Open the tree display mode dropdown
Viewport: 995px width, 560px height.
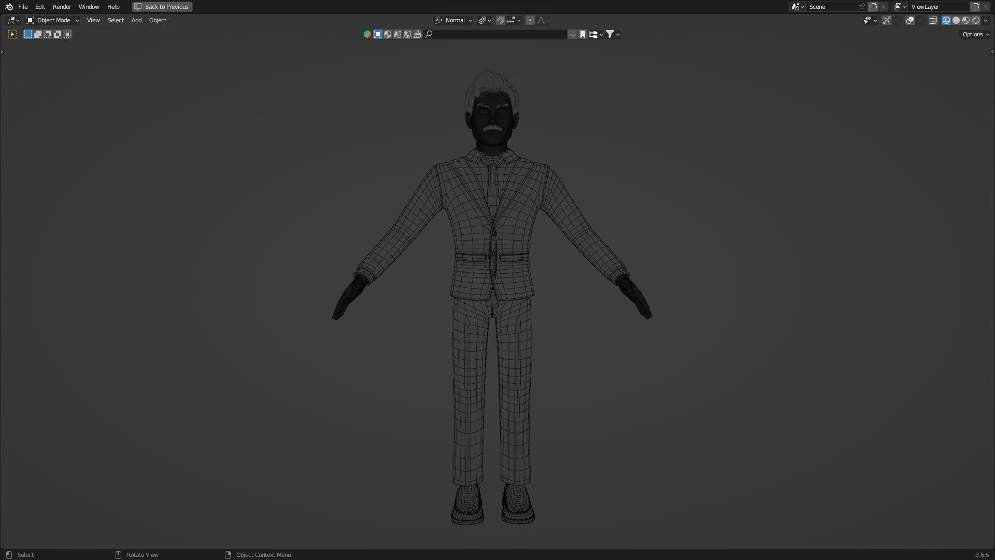coord(596,34)
